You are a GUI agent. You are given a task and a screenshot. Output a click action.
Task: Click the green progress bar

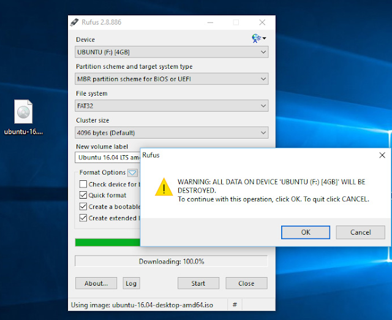pos(108,242)
